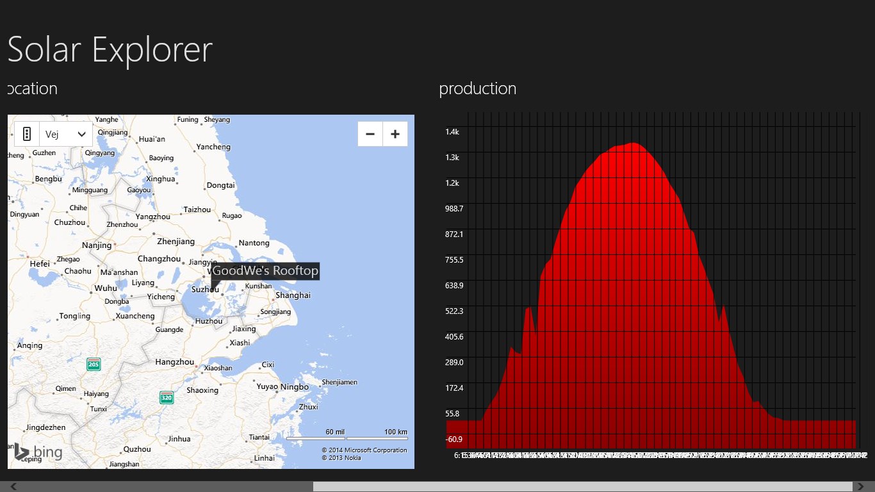The image size is (875, 492).
Task: Click the left arrow of horizontal scrollbar
Action: (x=12, y=487)
